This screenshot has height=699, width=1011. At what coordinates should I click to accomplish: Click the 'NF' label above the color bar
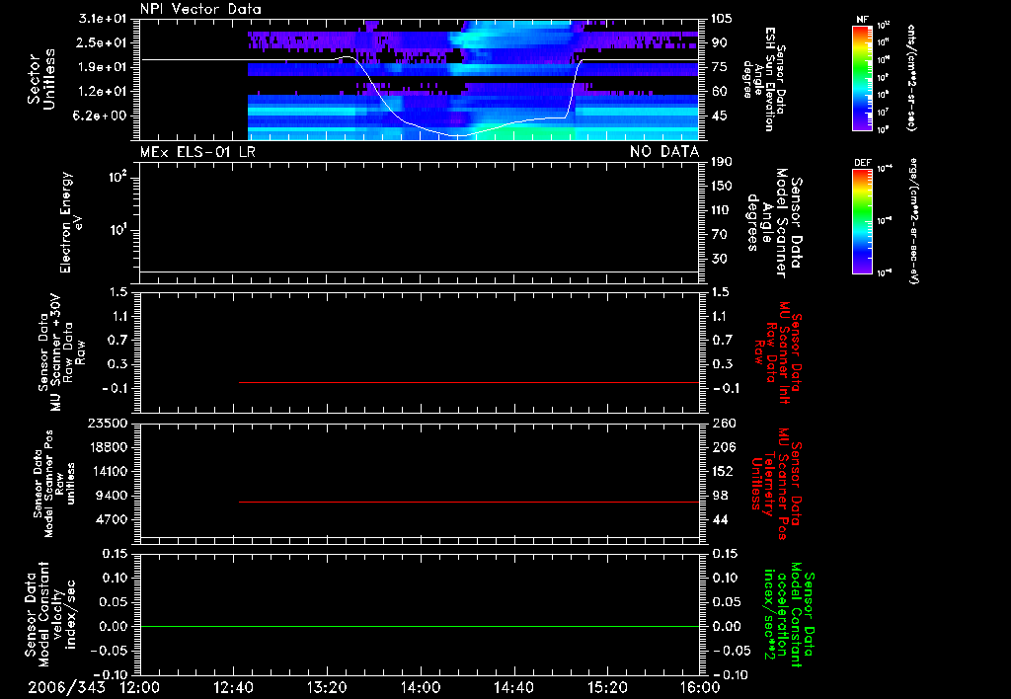pos(862,20)
